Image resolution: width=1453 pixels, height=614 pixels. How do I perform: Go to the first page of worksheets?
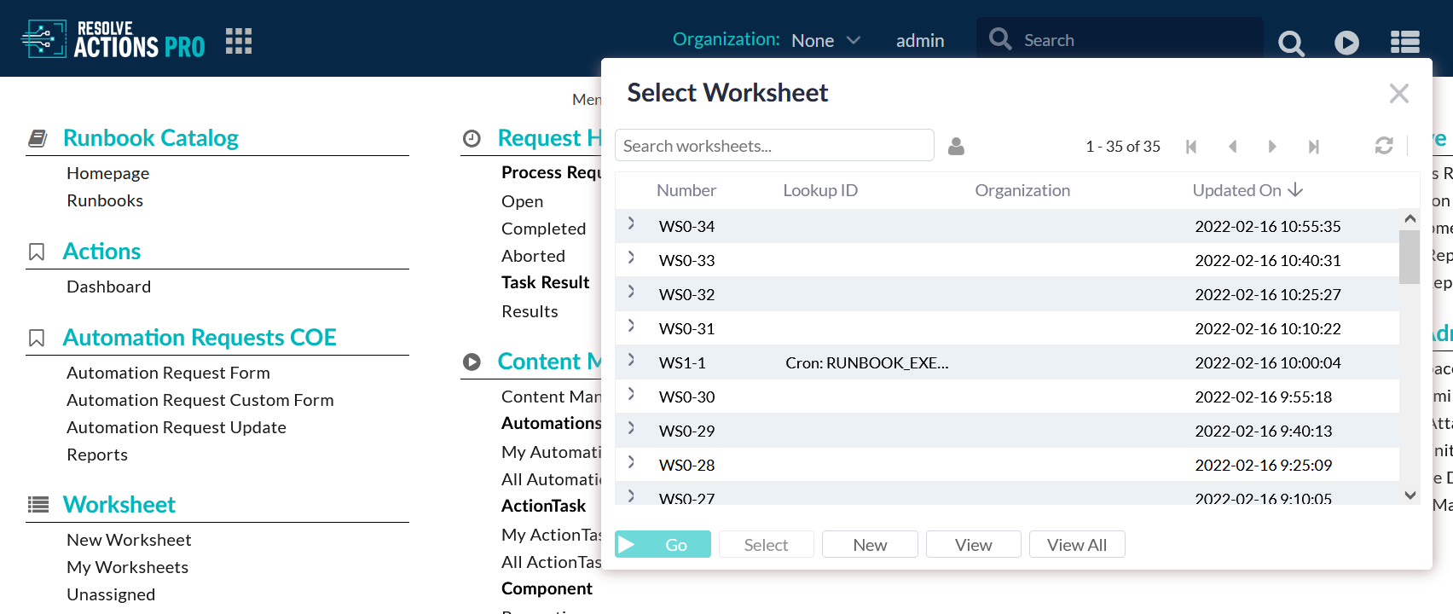(1191, 147)
